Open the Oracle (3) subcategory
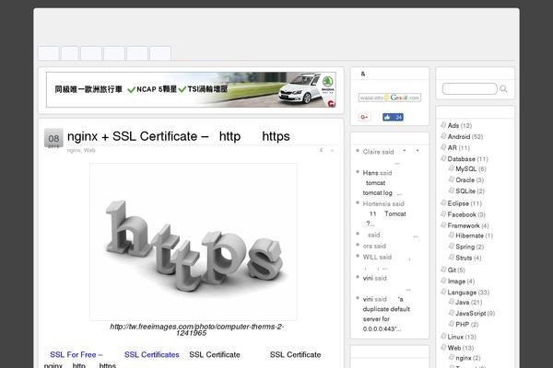 click(x=470, y=180)
